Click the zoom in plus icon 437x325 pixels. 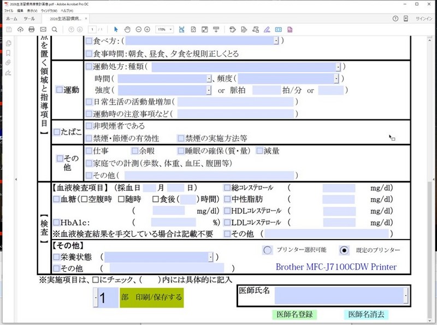(x=147, y=30)
